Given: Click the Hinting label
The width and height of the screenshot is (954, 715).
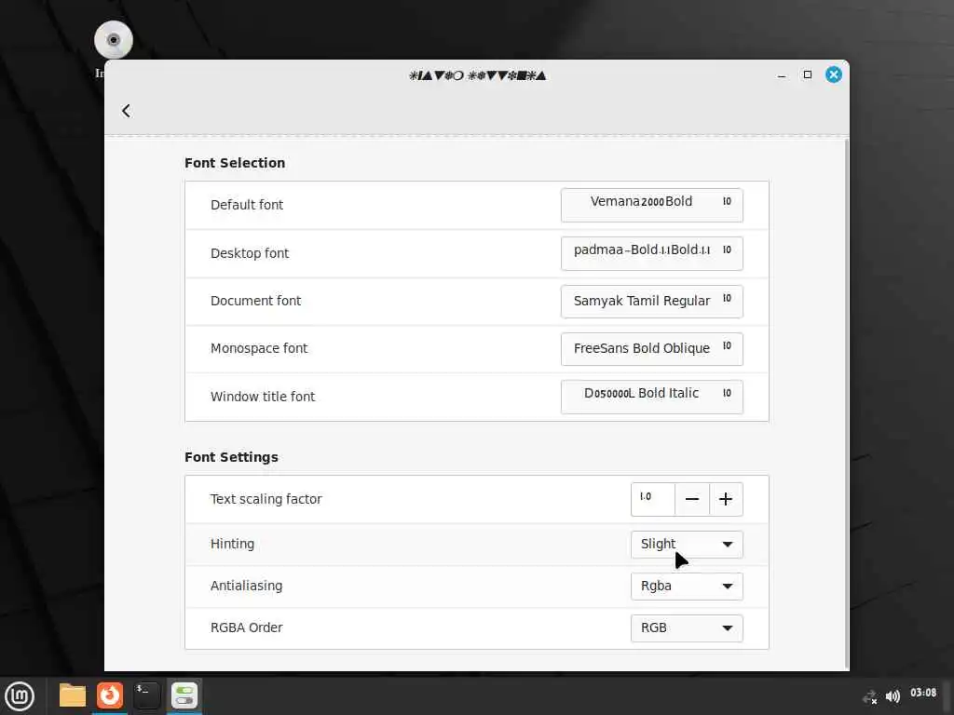Looking at the screenshot, I should (232, 544).
